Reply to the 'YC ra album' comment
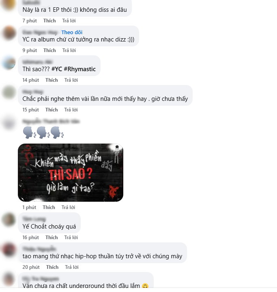Image resolution: width=277 pixels, height=292 pixels. 69,50
